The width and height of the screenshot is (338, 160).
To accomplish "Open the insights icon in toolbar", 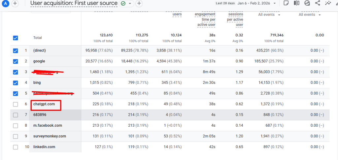I will click(x=307, y=3).
